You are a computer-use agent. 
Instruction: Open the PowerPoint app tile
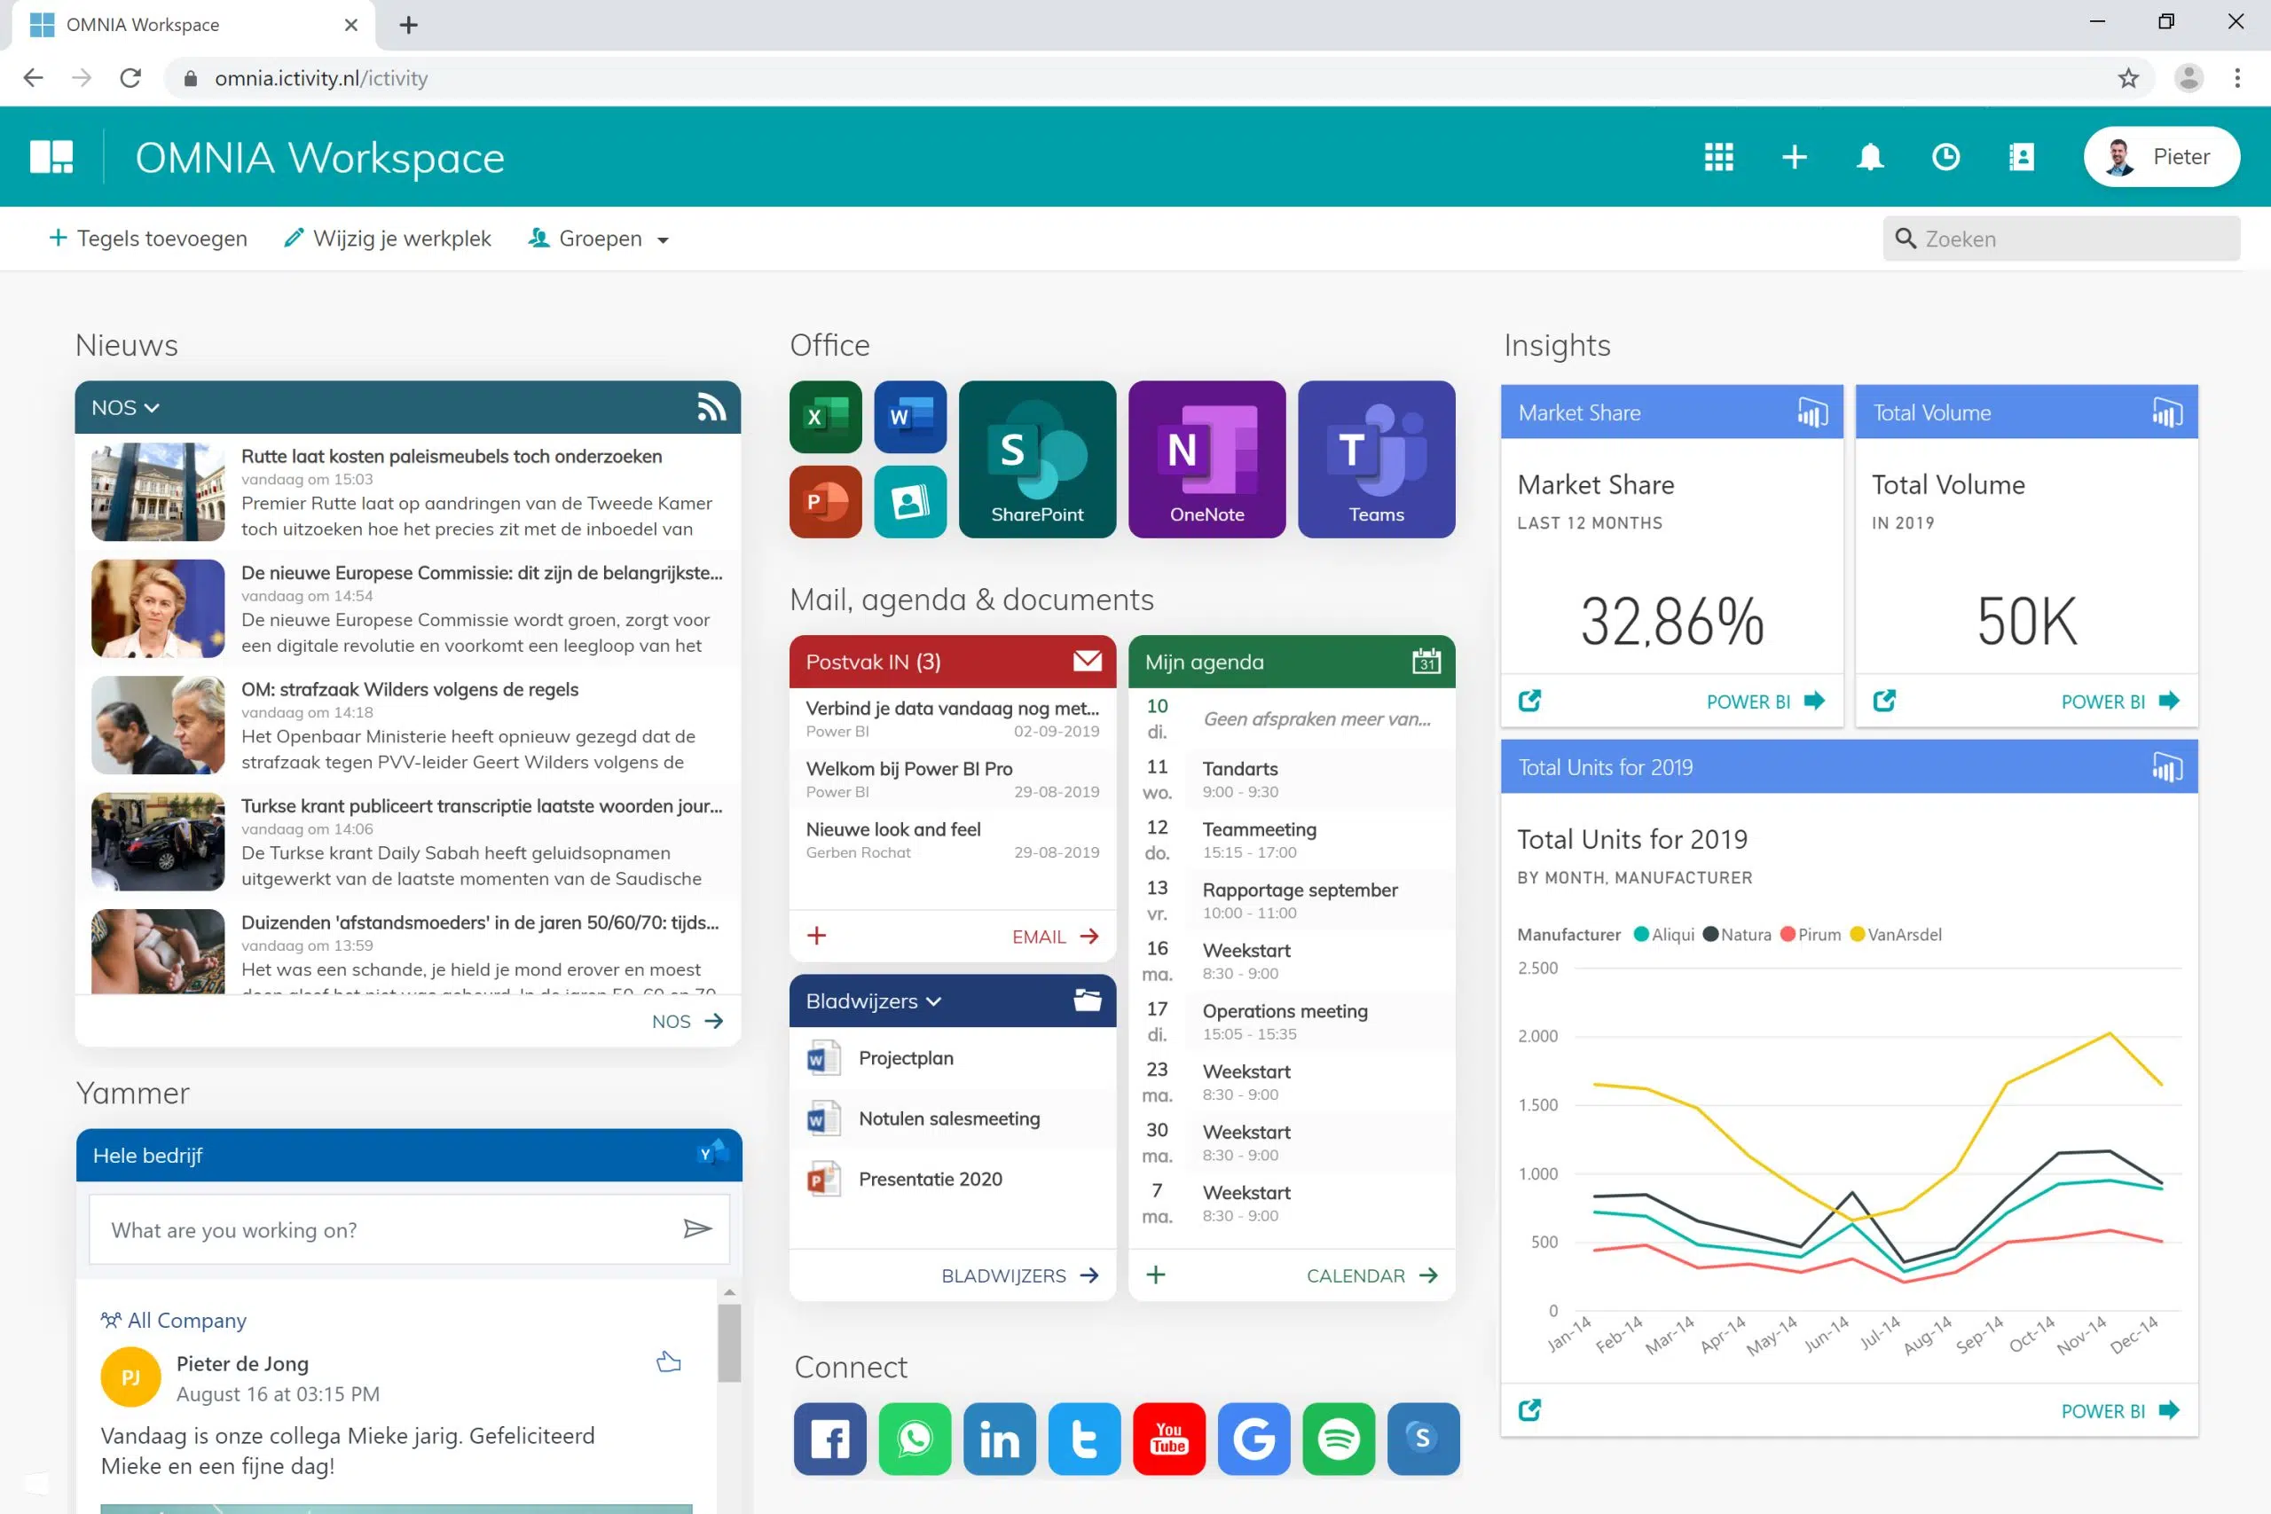coord(825,501)
